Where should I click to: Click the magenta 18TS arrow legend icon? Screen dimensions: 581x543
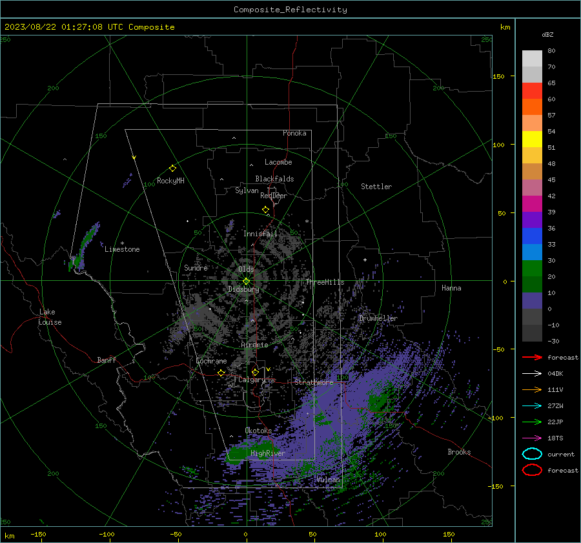tap(532, 438)
